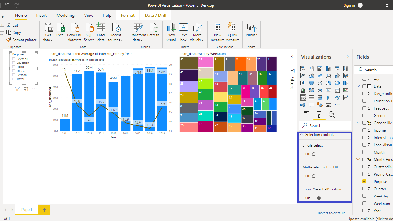Switch to the Insert ribbon tab
This screenshot has width=393, height=221.
click(x=42, y=15)
